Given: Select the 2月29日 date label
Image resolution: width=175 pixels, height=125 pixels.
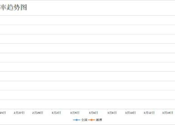Looking at the screenshot, I should point(38,113).
